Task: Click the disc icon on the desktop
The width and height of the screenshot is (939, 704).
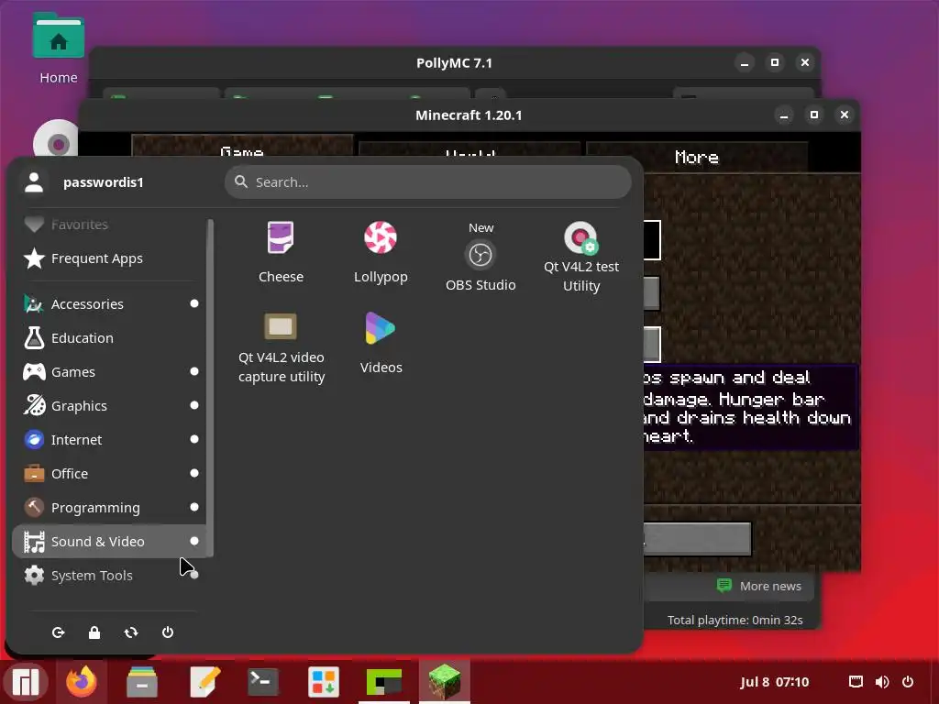Action: click(56, 139)
